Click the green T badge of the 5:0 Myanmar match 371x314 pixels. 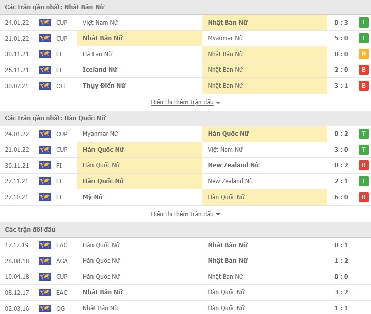363,38
